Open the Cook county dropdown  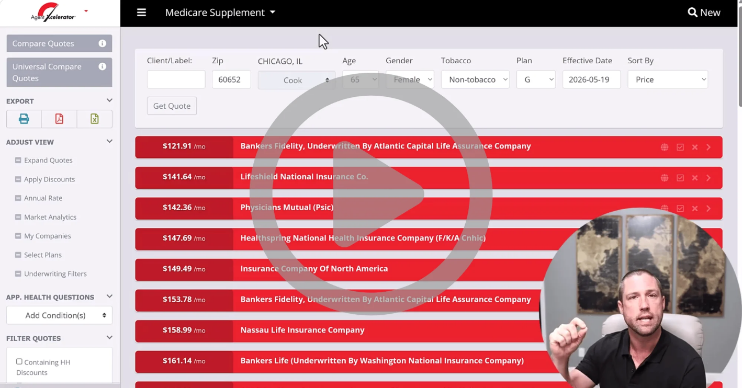[x=296, y=80]
